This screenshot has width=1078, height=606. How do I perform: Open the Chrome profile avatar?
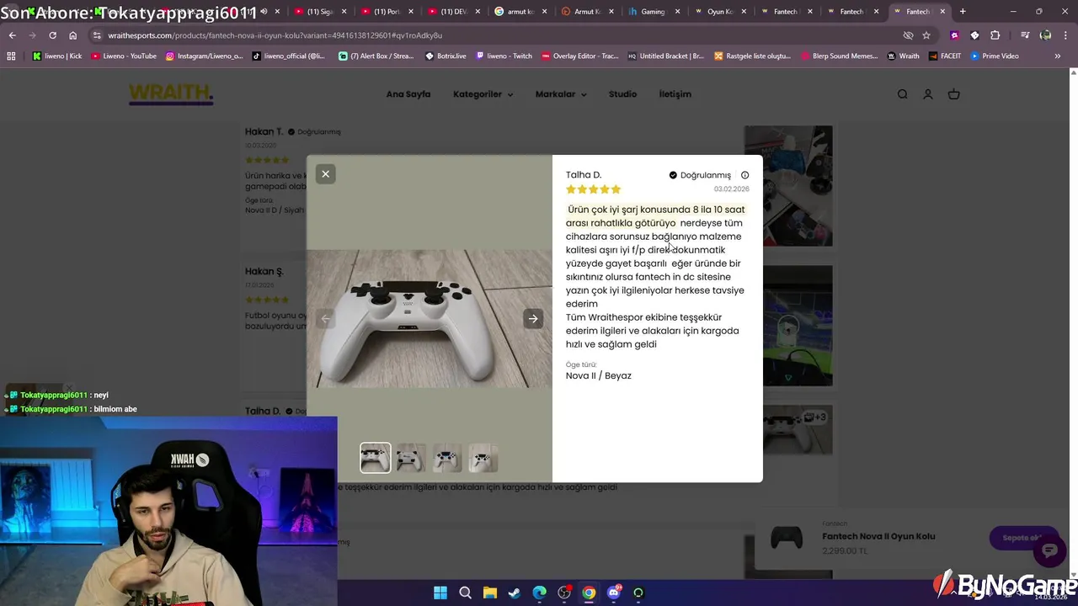pos(1045,35)
